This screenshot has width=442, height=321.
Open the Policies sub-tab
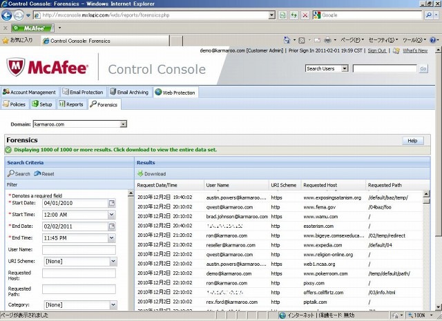[x=14, y=104]
